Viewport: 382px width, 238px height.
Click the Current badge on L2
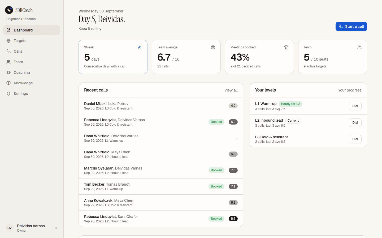pyautogui.click(x=293, y=121)
